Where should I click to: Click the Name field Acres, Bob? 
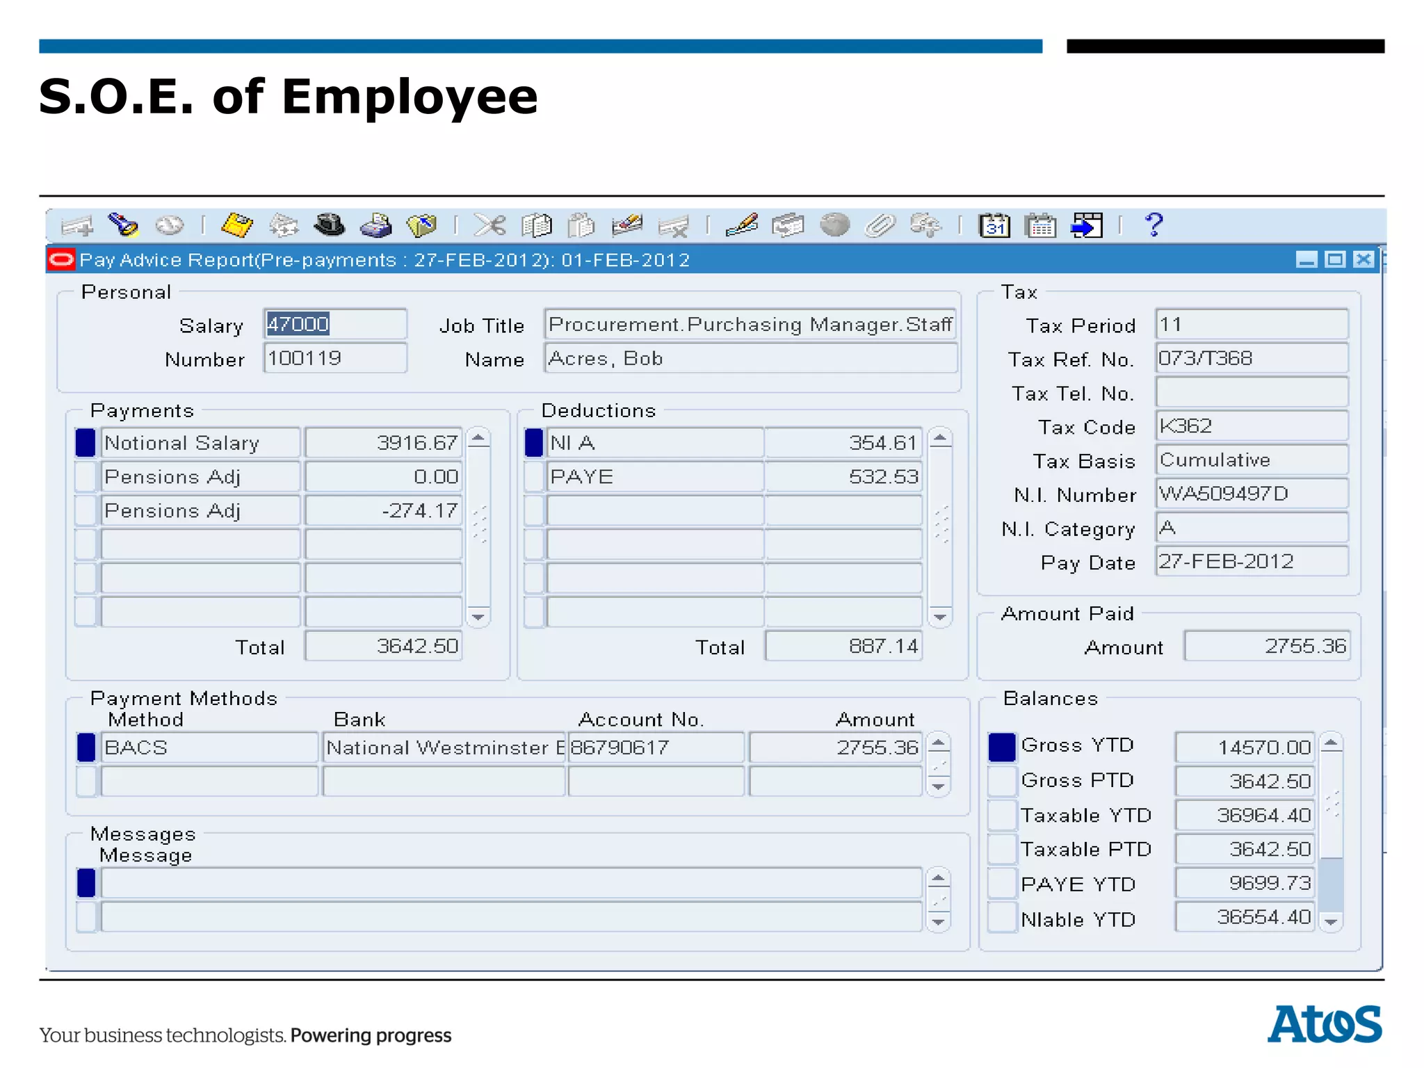pos(751,358)
